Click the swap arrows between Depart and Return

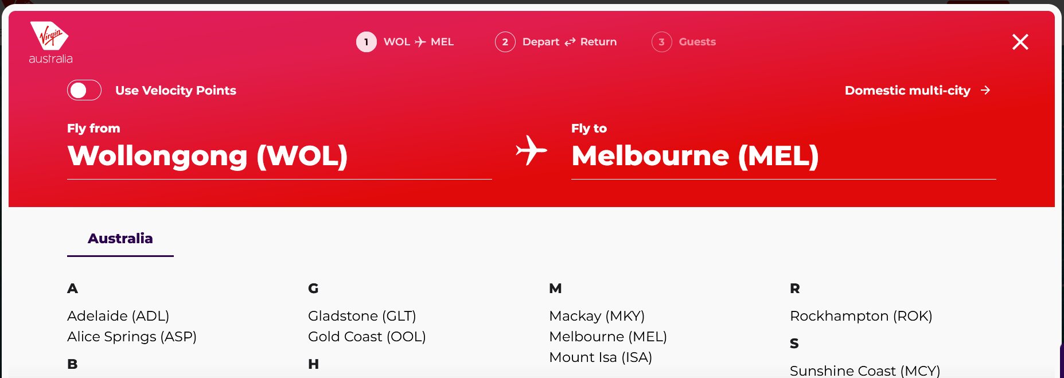(569, 42)
